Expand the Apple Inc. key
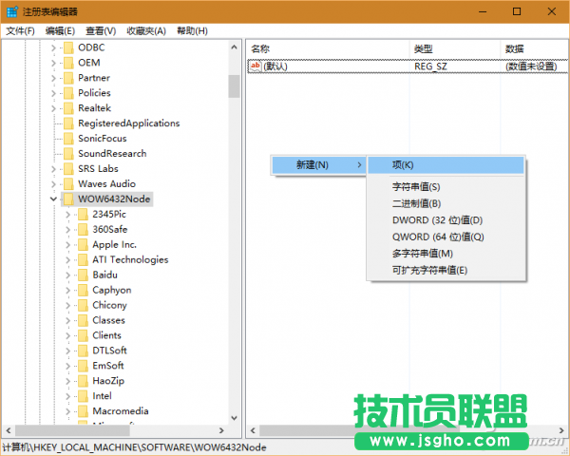The height and width of the screenshot is (456, 570). pos(67,244)
